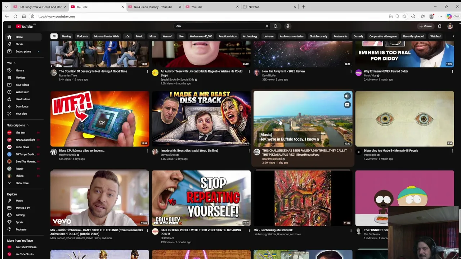Open Playlists in the sidebar
The height and width of the screenshot is (259, 461).
[x=20, y=78]
